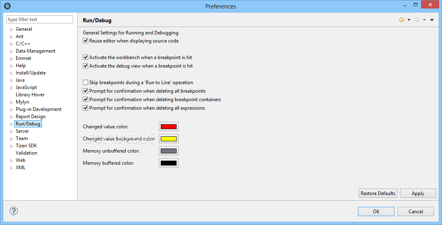Expand the Plug-in Development node

click(12, 110)
